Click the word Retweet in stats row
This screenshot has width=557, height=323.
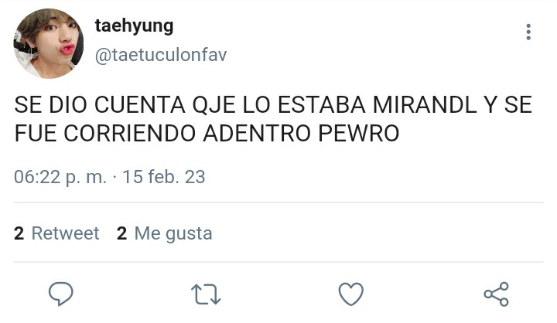pyautogui.click(x=65, y=233)
